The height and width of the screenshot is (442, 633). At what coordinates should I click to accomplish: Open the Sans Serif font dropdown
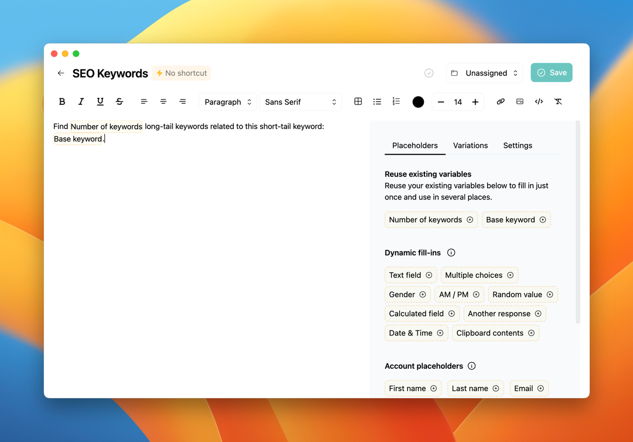300,102
